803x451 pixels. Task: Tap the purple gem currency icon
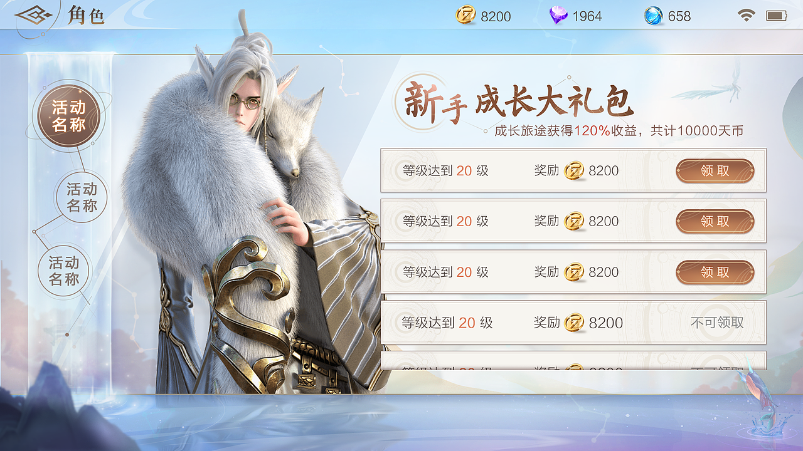coord(558,16)
